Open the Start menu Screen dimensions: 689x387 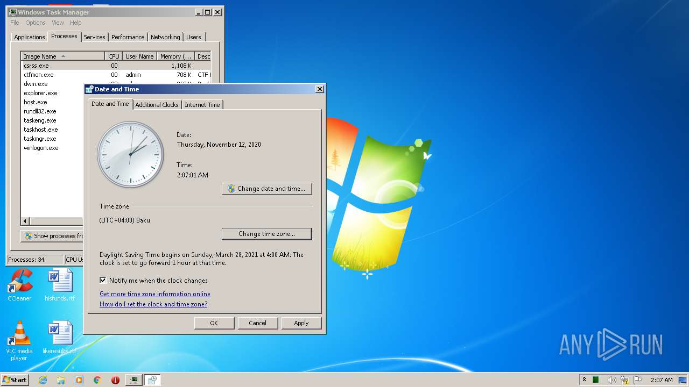pyautogui.click(x=15, y=380)
